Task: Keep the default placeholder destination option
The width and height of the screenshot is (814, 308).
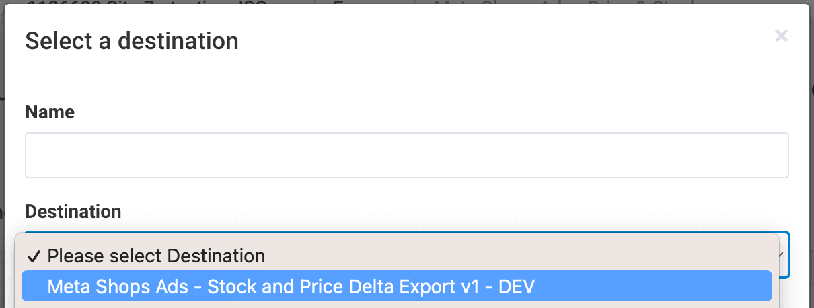Action: point(156,256)
